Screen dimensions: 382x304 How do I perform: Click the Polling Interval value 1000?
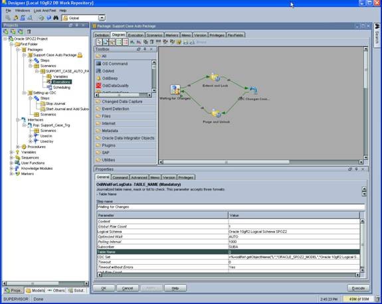[233, 242]
